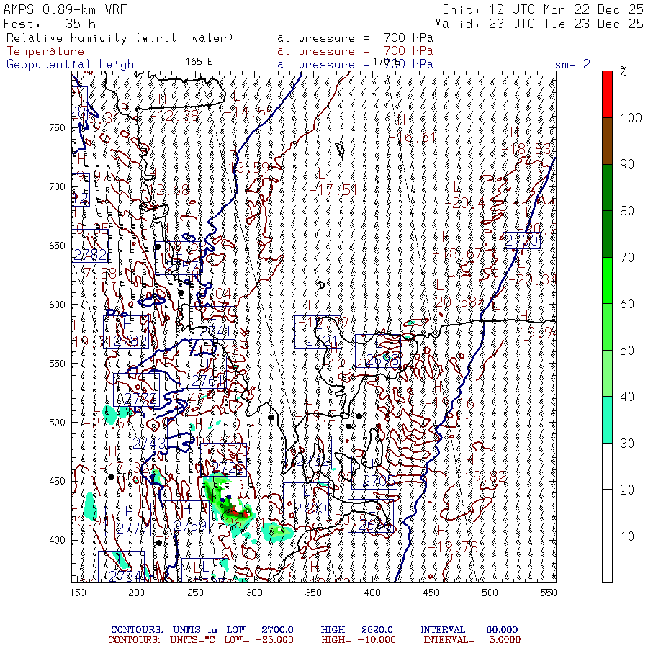Click the '650' label on the vertical axis
The width and height of the screenshot is (648, 648).
pos(57,246)
